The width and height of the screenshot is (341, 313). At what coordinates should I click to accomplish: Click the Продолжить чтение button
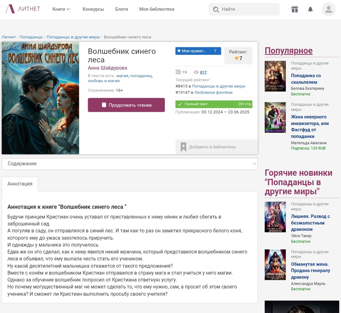(x=126, y=105)
